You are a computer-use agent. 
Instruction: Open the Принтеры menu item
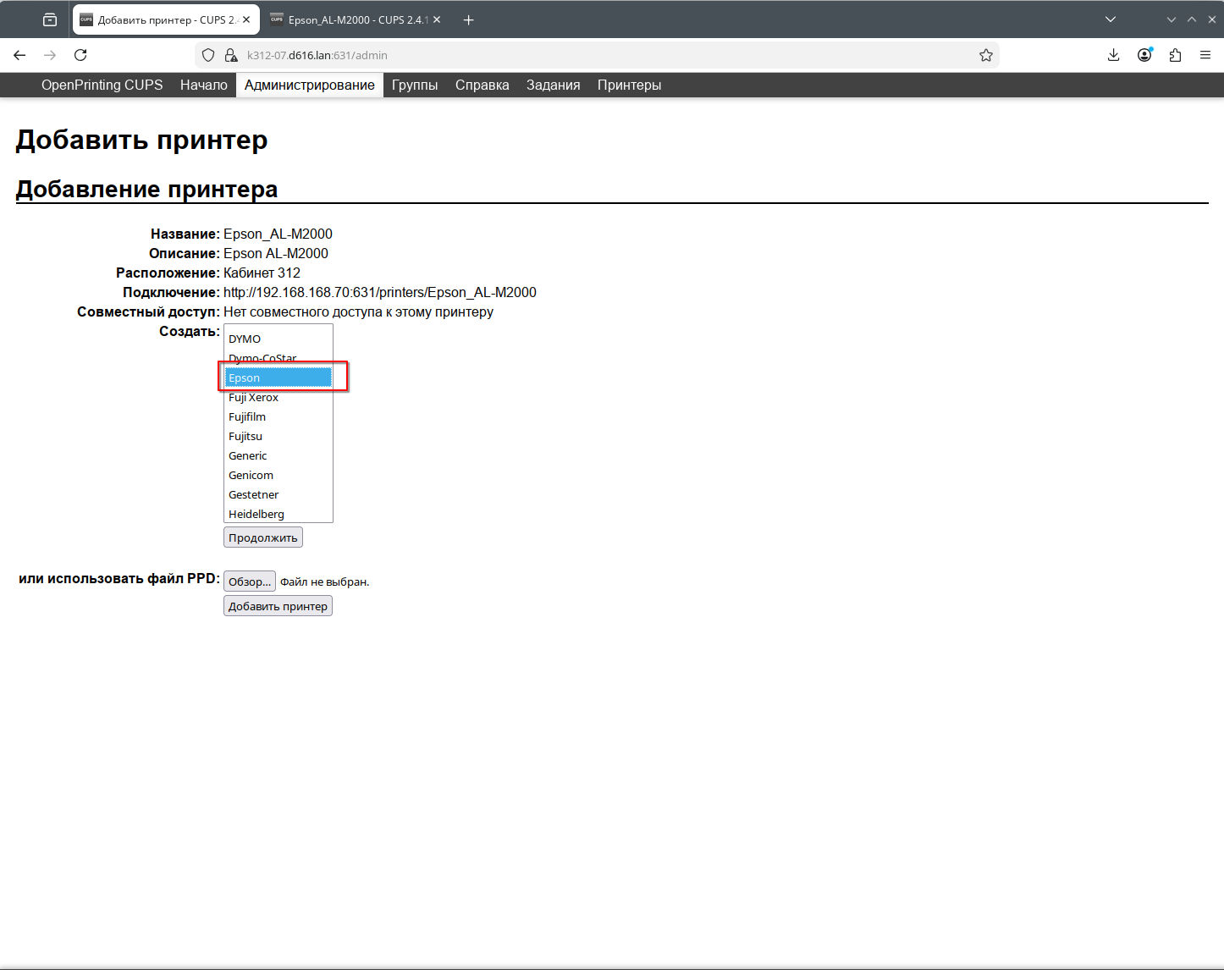tap(629, 85)
